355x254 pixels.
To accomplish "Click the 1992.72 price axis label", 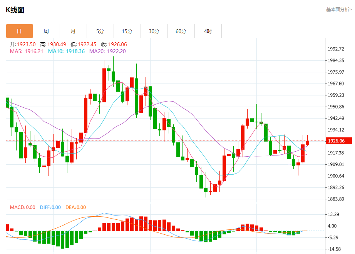I will [336, 49].
